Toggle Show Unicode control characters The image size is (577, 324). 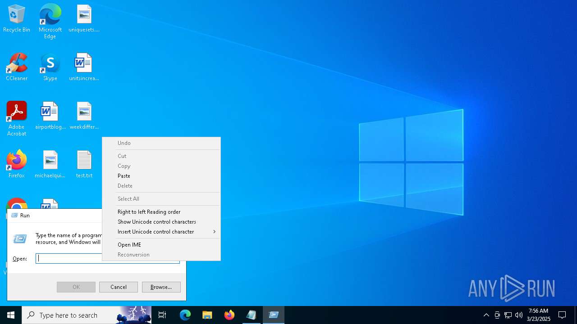[x=161, y=222]
